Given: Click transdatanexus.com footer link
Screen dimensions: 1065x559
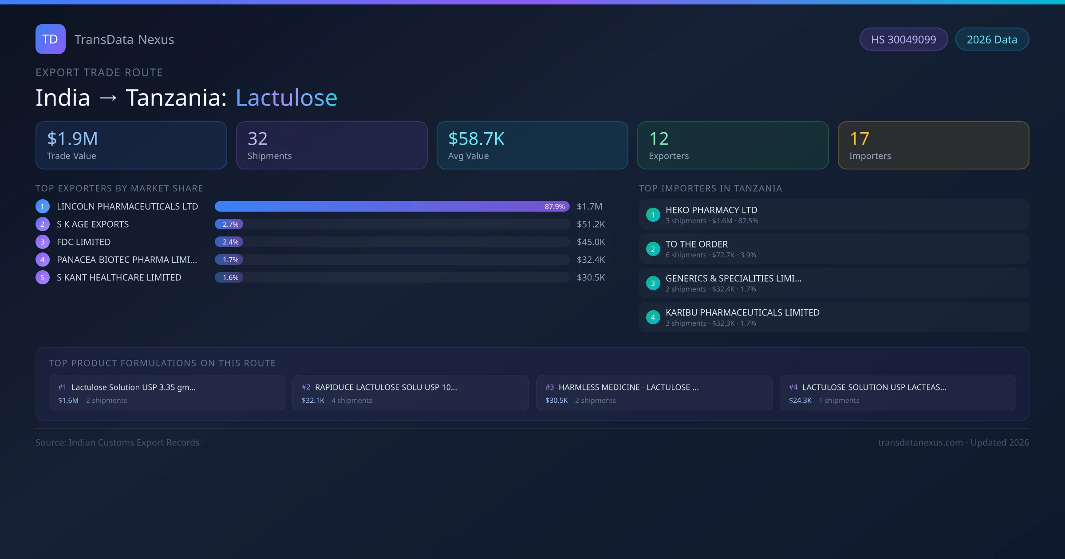Looking at the screenshot, I should tap(920, 442).
